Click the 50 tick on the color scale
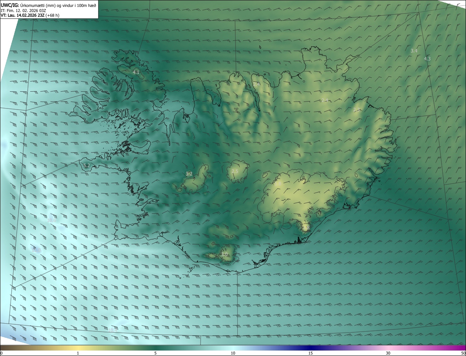This screenshot has width=466, height=356. tap(463, 353)
